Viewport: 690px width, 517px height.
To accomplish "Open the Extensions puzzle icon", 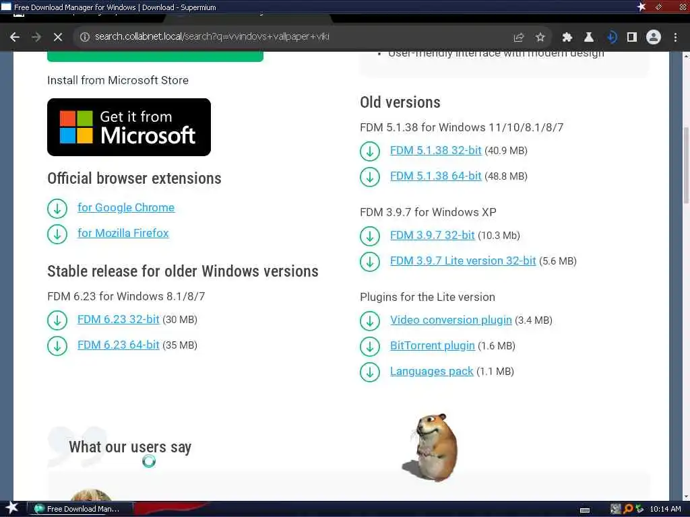I will tap(567, 38).
